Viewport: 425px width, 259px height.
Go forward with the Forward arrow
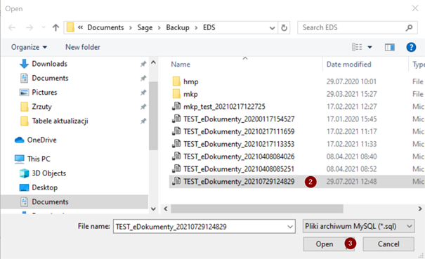30,27
